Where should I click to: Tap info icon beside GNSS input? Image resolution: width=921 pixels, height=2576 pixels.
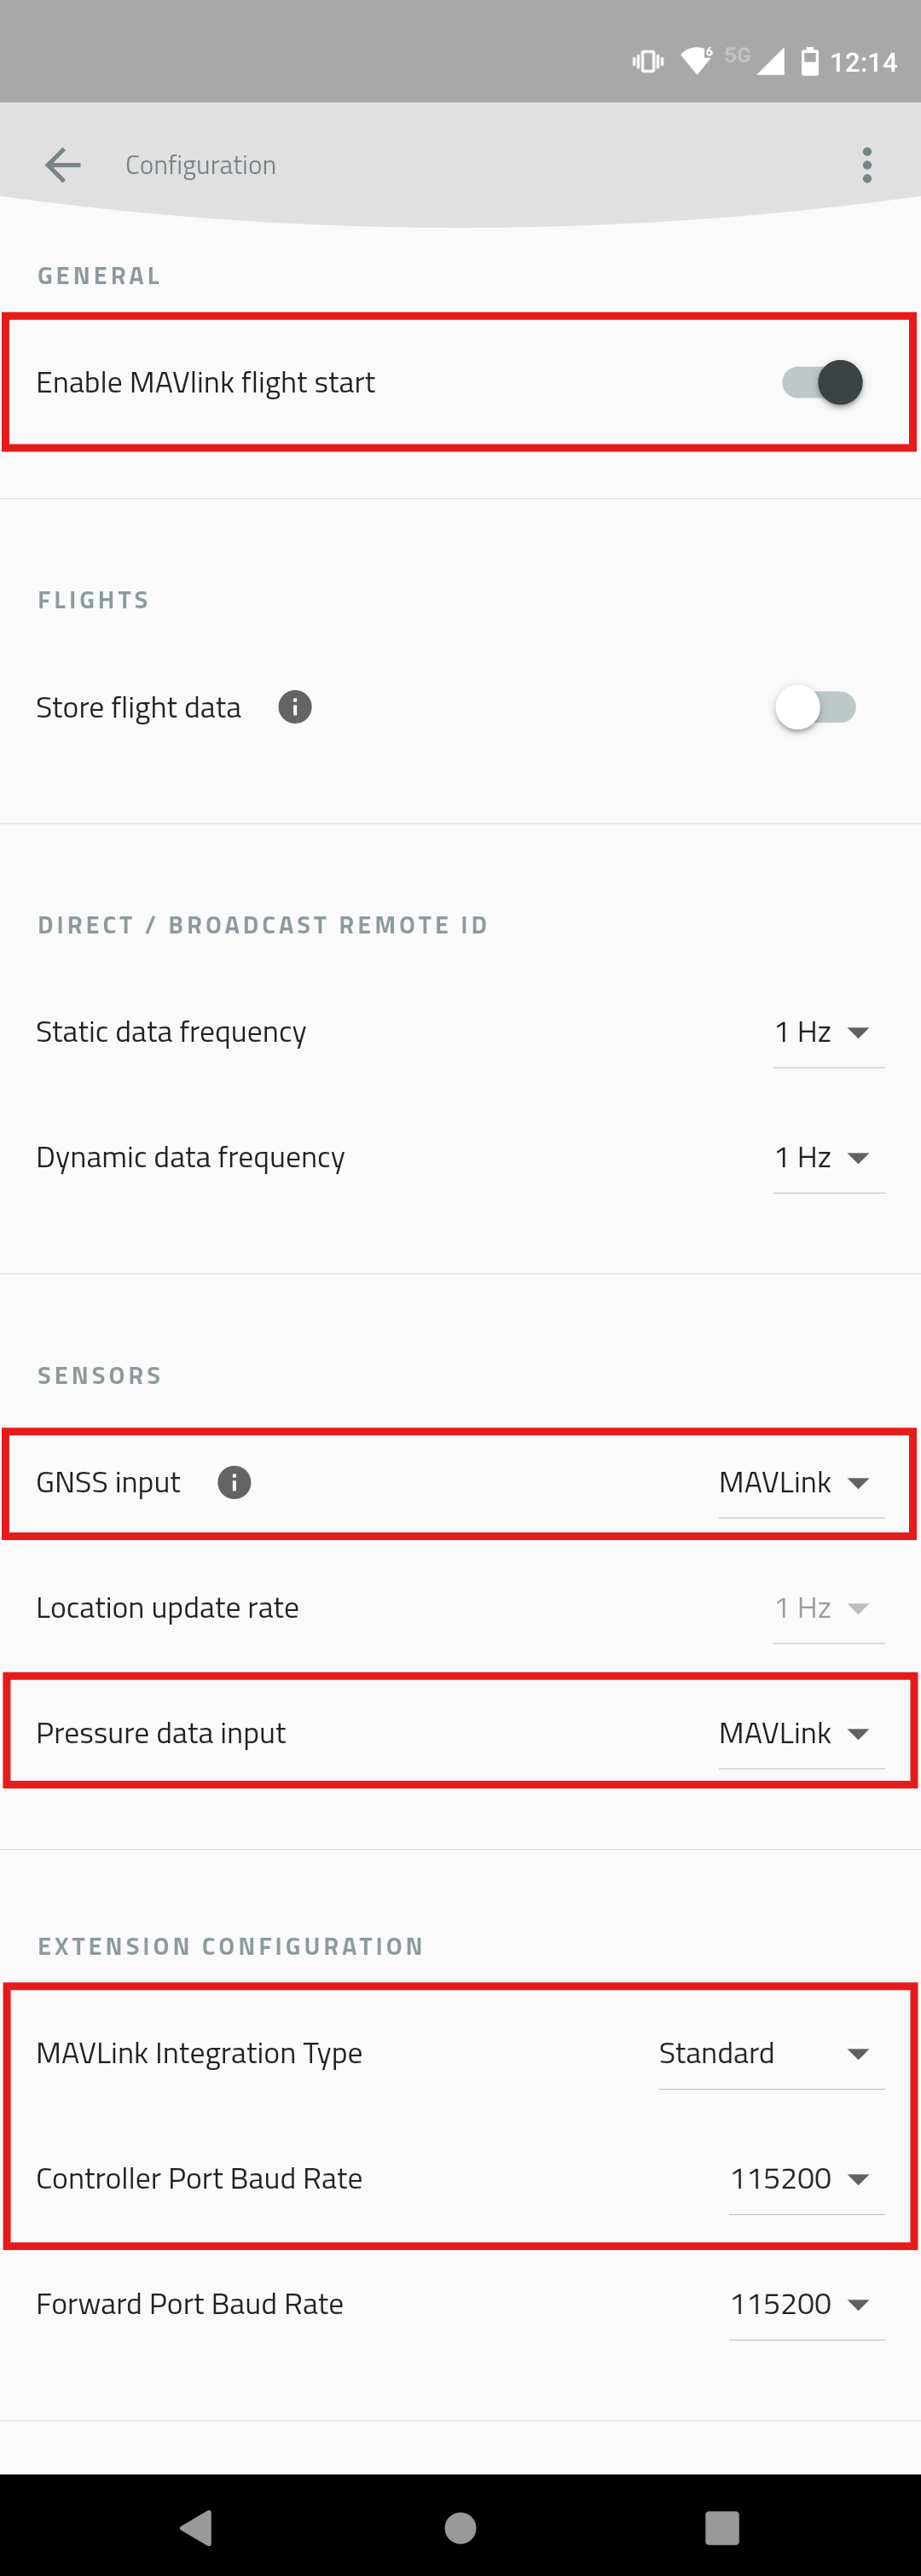click(x=235, y=1482)
